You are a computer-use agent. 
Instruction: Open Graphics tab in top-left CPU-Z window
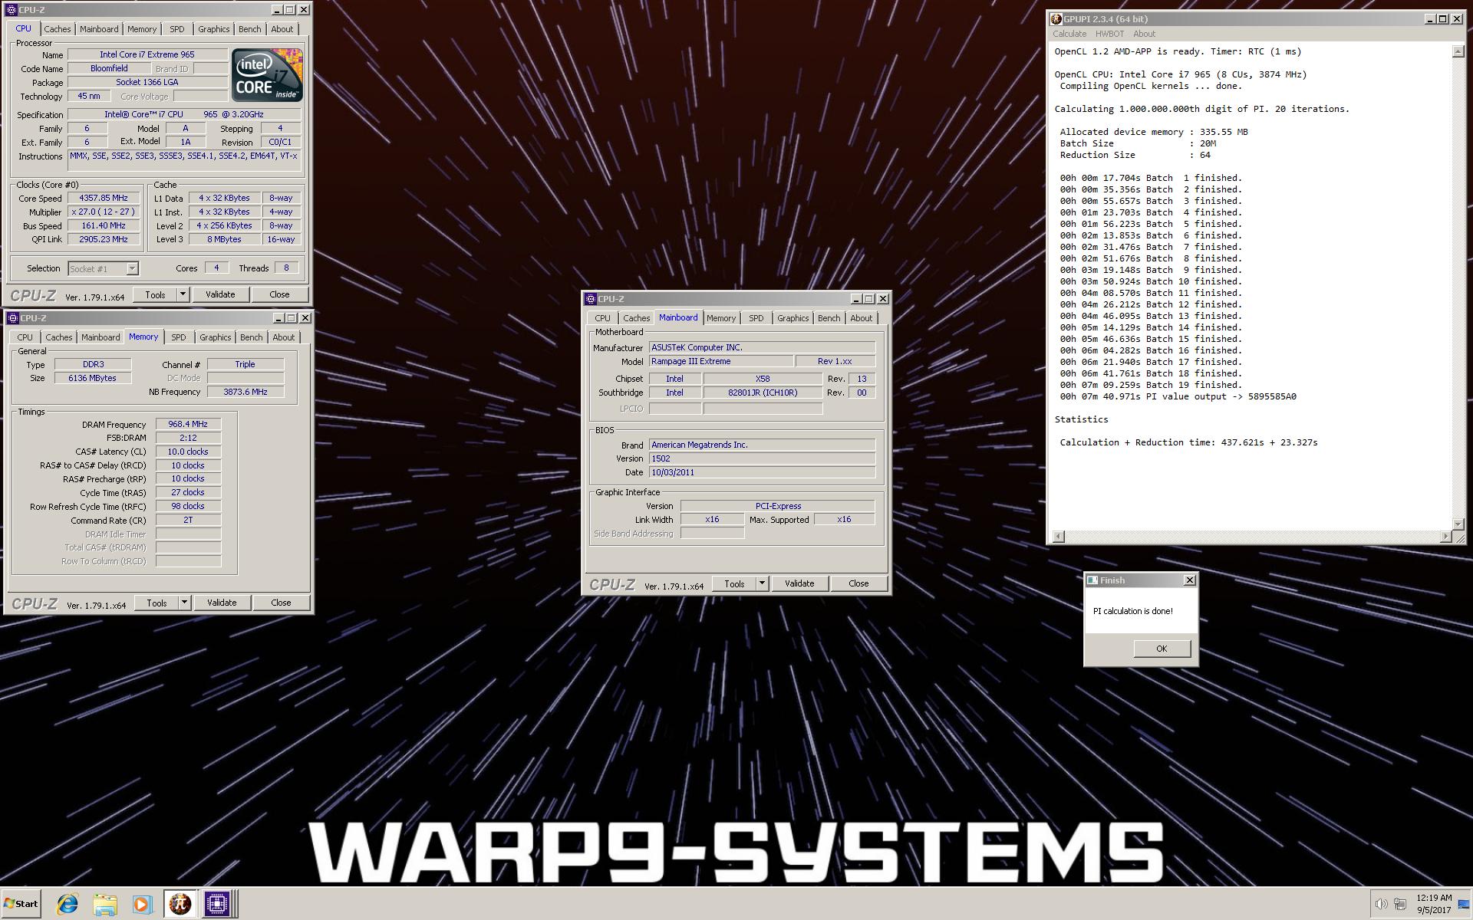(213, 29)
